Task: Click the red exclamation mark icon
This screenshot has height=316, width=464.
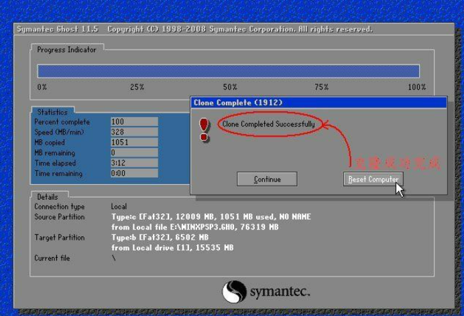Action: (x=205, y=129)
